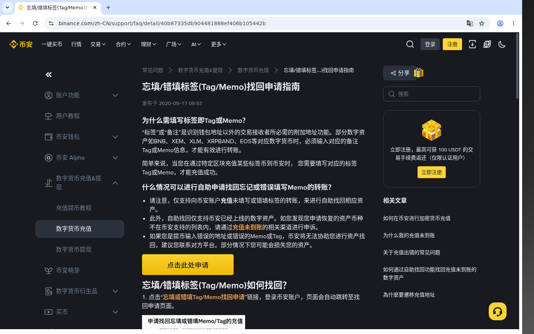Open the Chrome three-dot menu
The width and height of the screenshot is (534, 334).
pos(514,23)
